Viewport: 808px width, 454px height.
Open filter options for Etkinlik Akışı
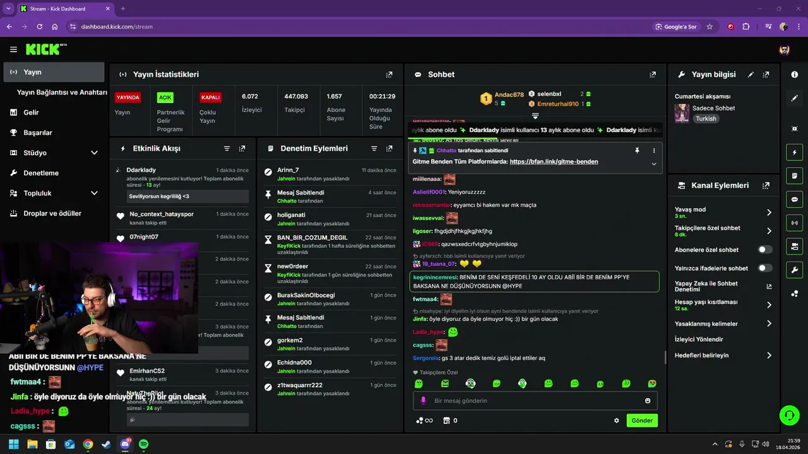[227, 149]
